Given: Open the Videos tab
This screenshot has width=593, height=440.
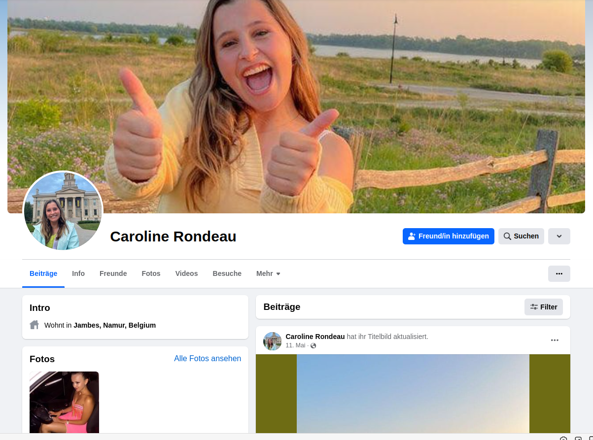Looking at the screenshot, I should (x=186, y=273).
